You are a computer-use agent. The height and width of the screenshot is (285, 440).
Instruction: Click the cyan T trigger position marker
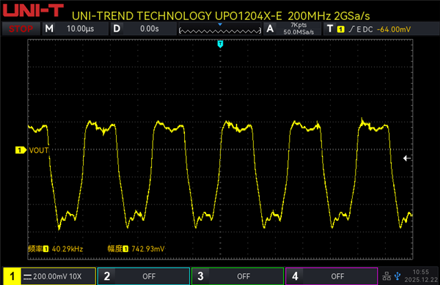220,44
